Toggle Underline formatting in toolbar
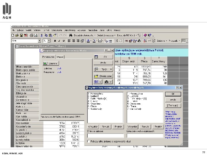This screenshot has height=155, width=207. [x=64, y=41]
